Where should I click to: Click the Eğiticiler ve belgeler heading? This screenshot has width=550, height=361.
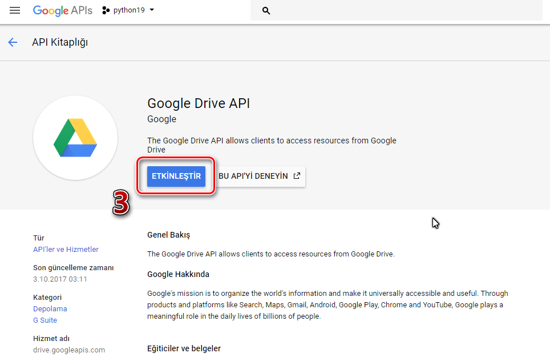(x=184, y=348)
